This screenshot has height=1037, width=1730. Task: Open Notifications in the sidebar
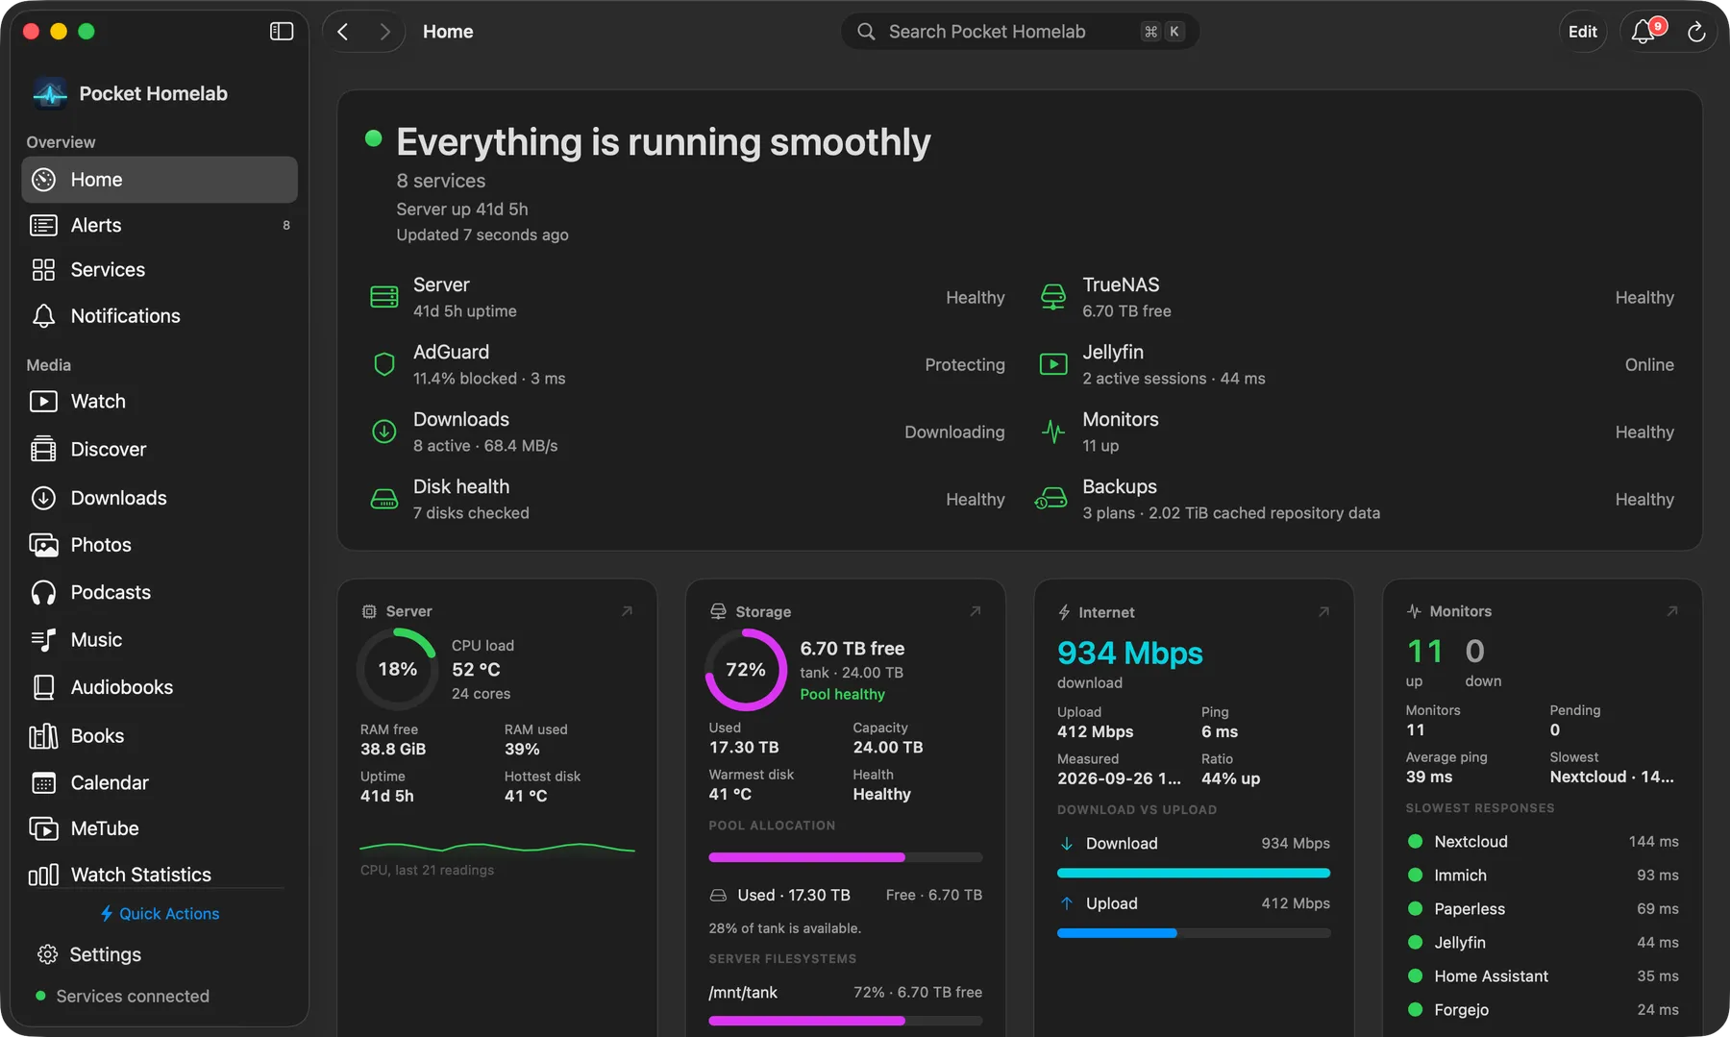pyautogui.click(x=160, y=316)
